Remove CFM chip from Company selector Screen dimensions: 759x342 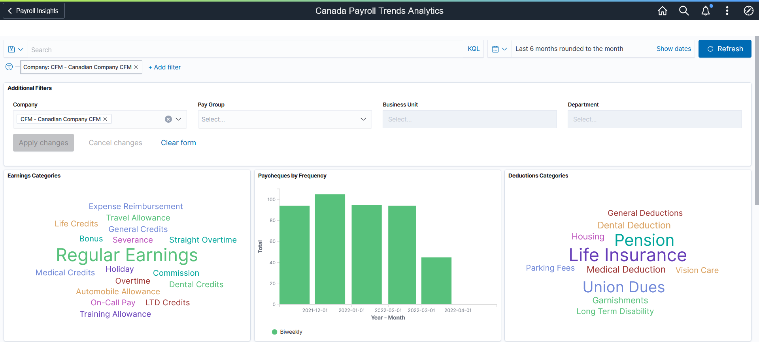pyautogui.click(x=105, y=119)
